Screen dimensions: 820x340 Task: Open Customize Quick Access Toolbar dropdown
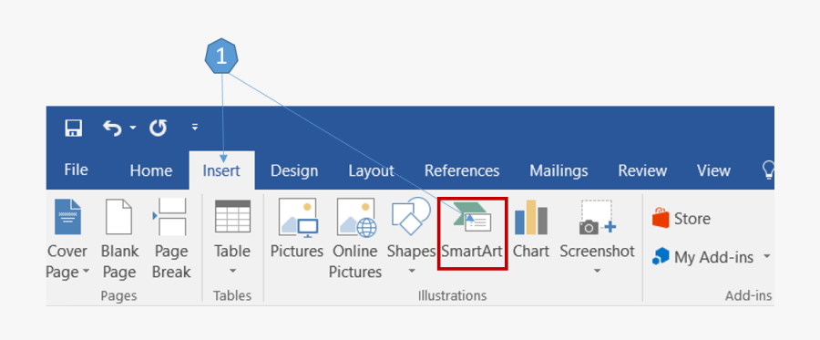[195, 127]
